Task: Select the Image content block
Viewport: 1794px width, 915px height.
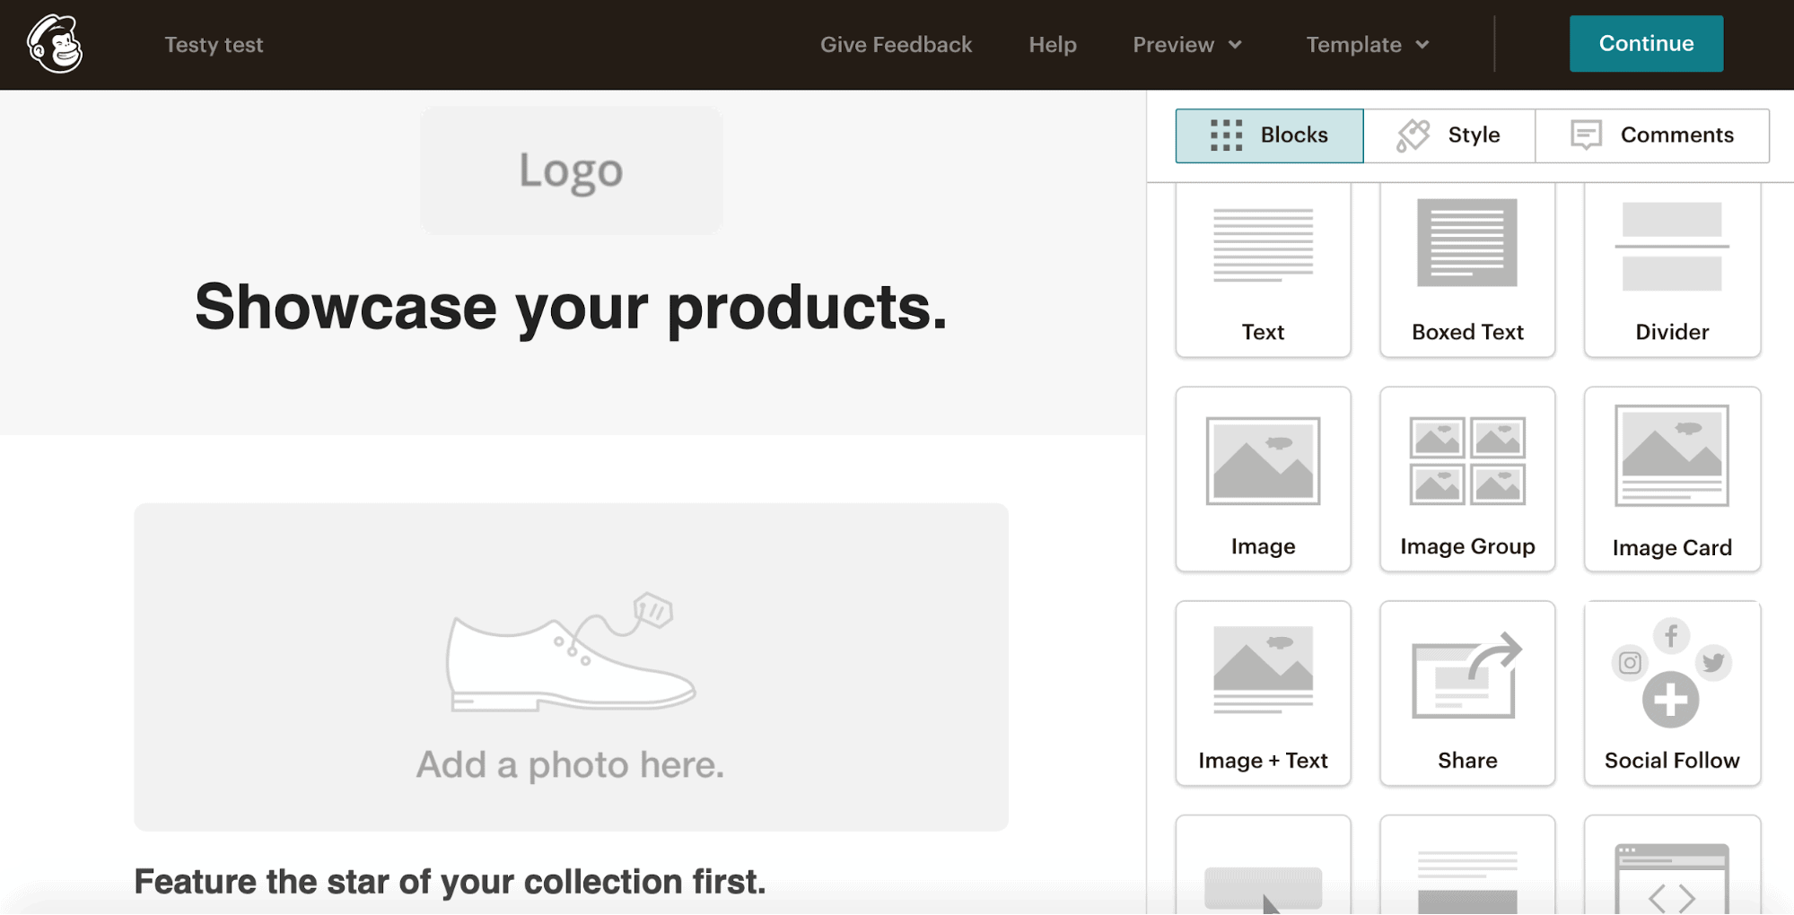Action: (1263, 479)
